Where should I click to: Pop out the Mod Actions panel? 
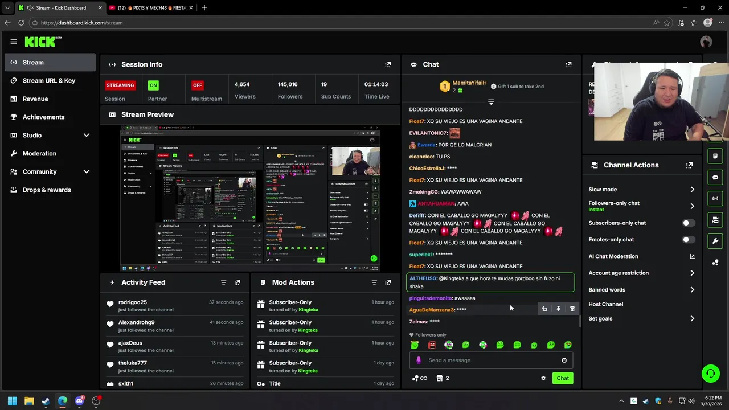(388, 282)
